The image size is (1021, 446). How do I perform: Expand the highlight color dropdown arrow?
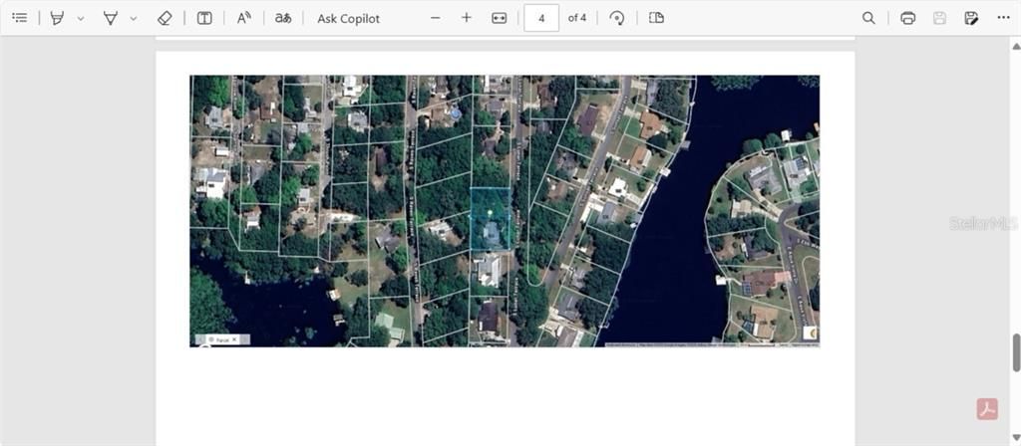(81, 18)
